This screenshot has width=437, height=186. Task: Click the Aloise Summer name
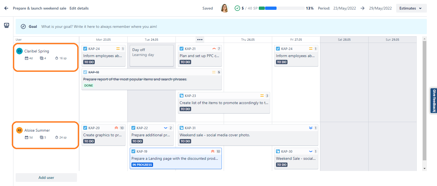[37, 130]
